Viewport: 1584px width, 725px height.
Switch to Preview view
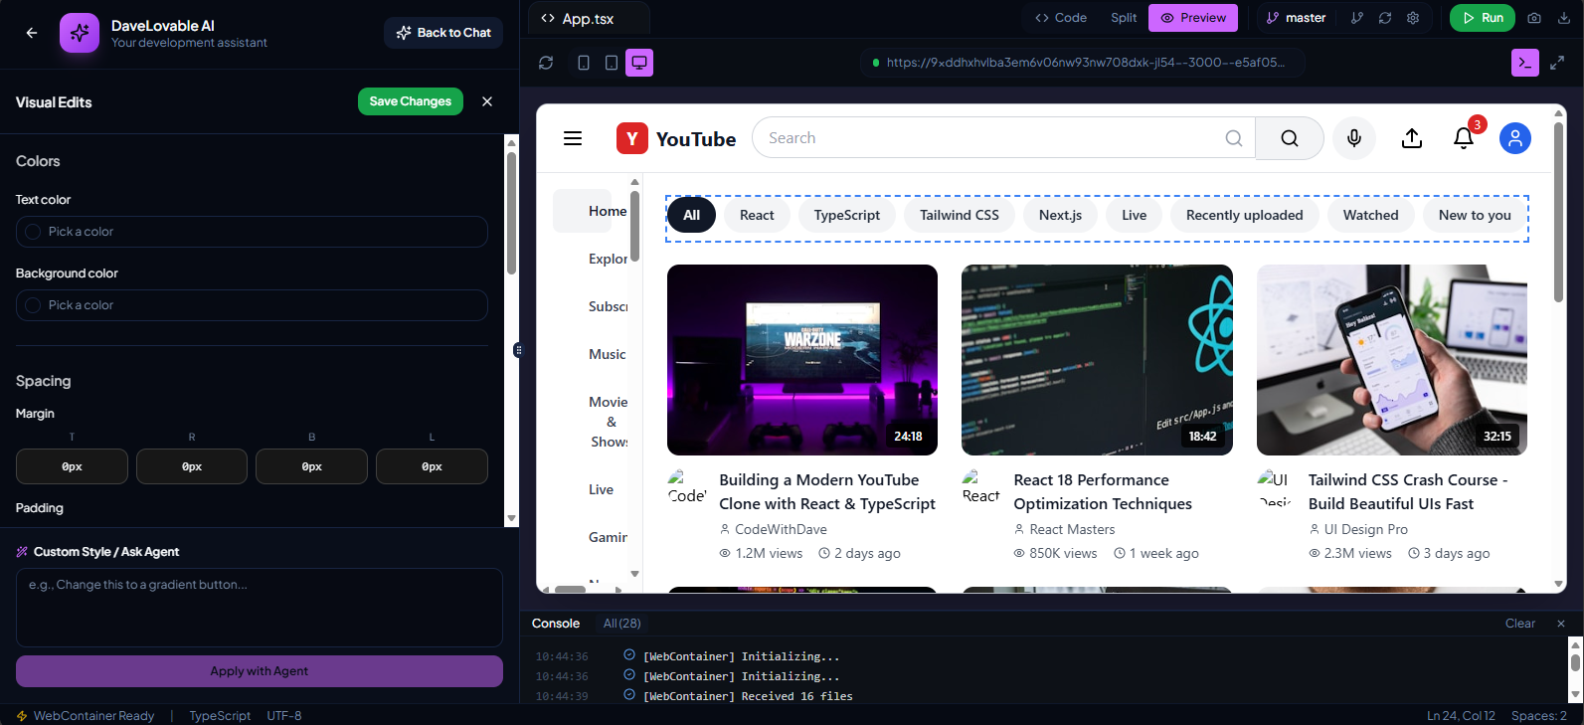coord(1193,18)
